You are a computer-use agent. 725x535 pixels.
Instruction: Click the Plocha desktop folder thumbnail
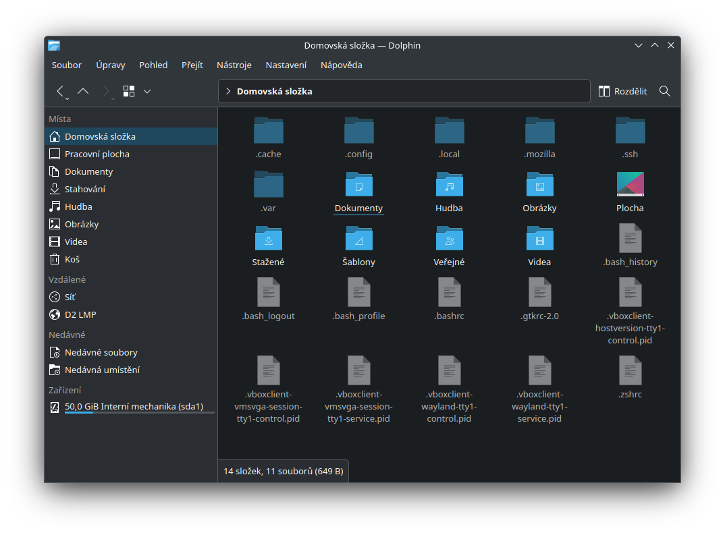click(x=630, y=185)
